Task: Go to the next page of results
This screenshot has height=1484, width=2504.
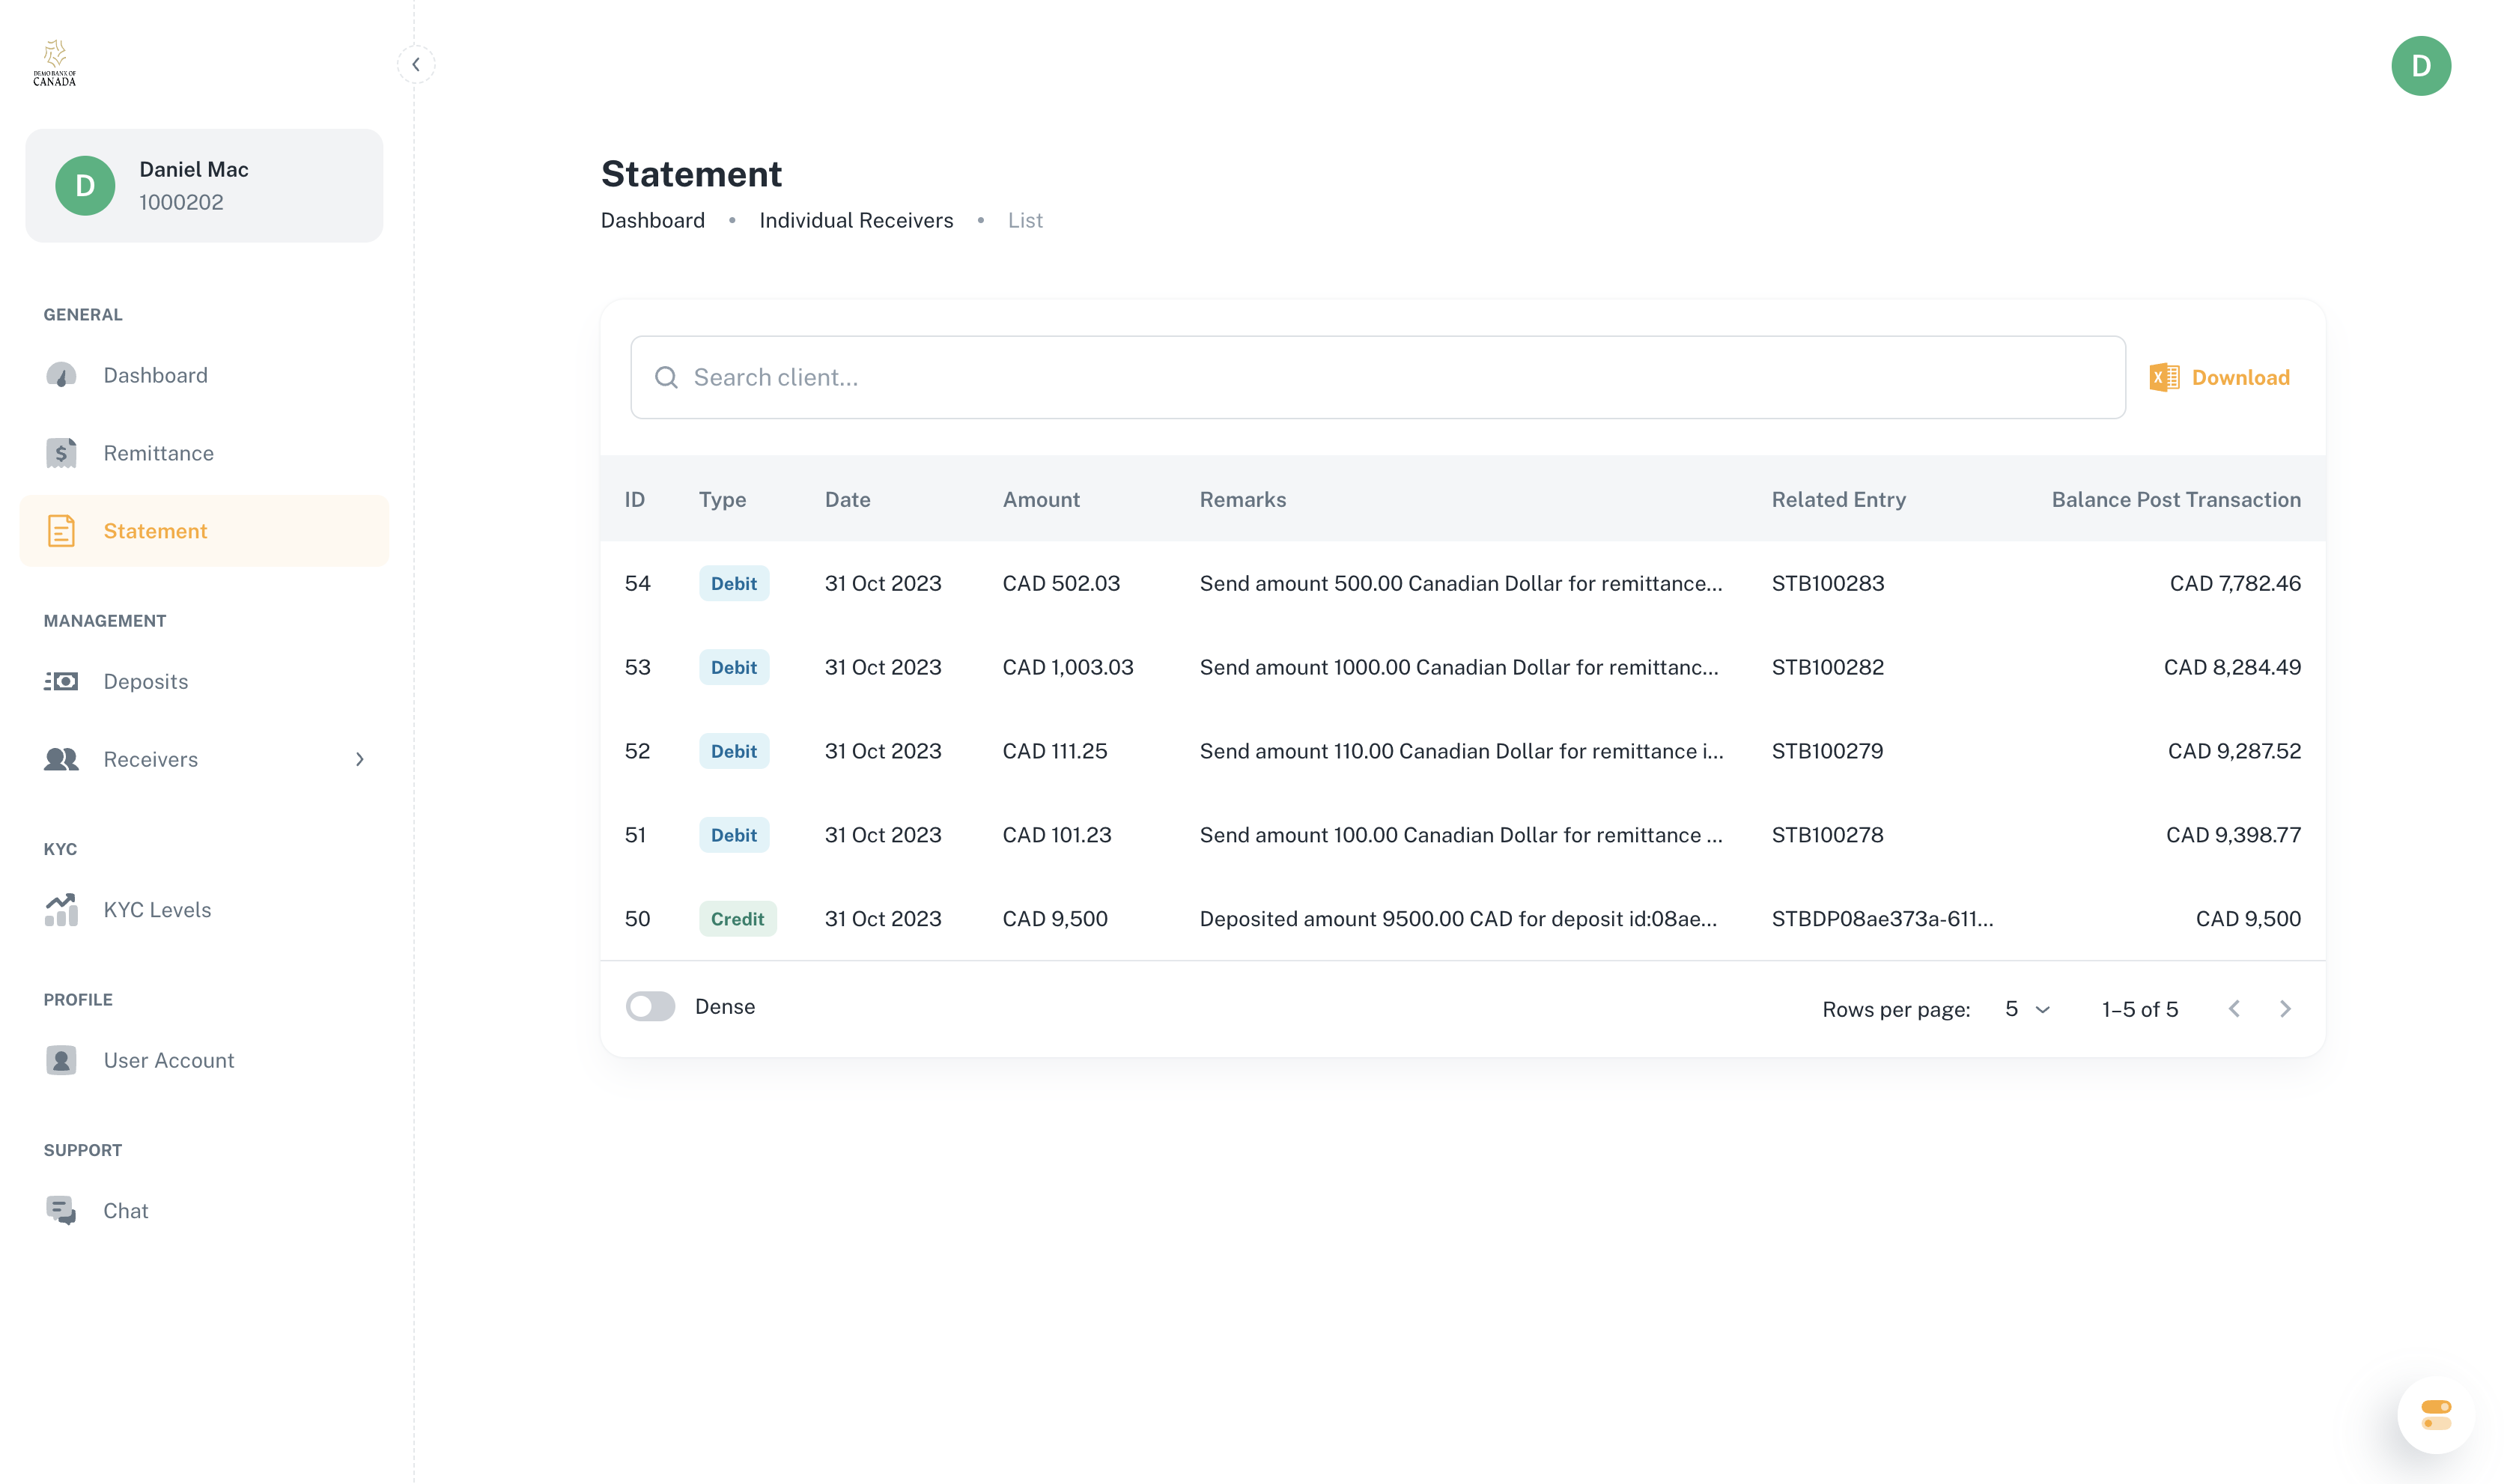Action: (2284, 1009)
